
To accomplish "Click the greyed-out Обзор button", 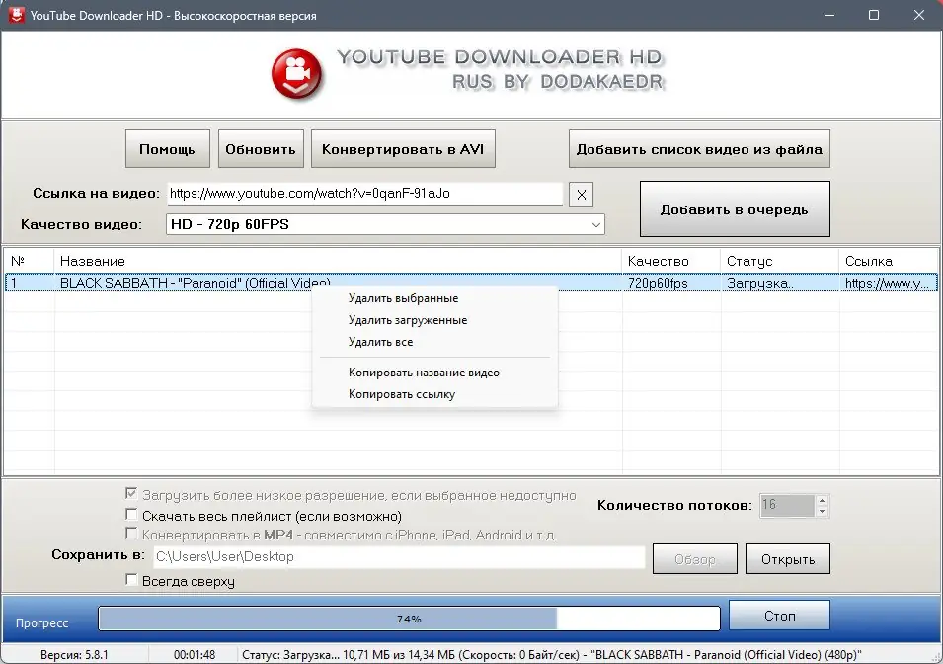I will 694,558.
